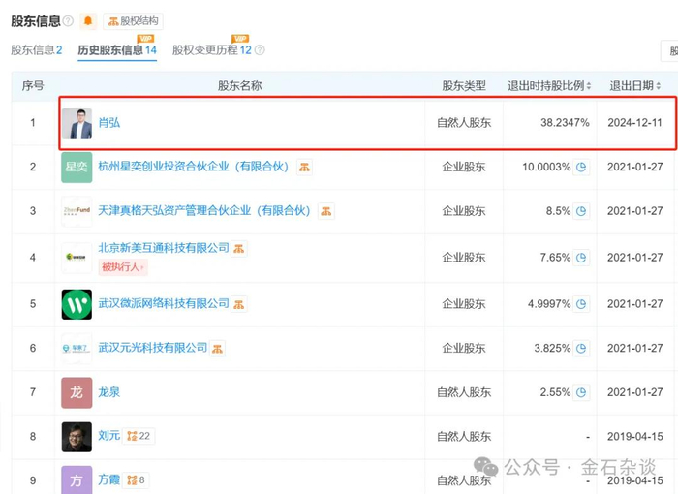Click the purple 方 avatar
678x494 pixels.
point(77,479)
